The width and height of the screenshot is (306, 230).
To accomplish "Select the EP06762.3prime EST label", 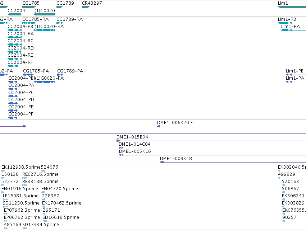I will click(22, 218).
